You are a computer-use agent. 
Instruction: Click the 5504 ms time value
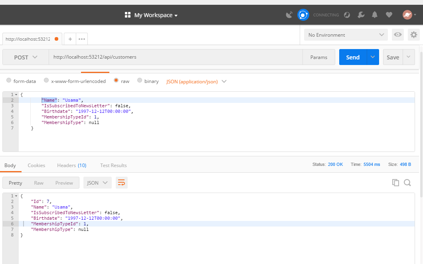click(x=372, y=164)
